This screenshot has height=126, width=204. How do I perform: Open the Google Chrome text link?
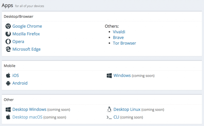(27, 26)
